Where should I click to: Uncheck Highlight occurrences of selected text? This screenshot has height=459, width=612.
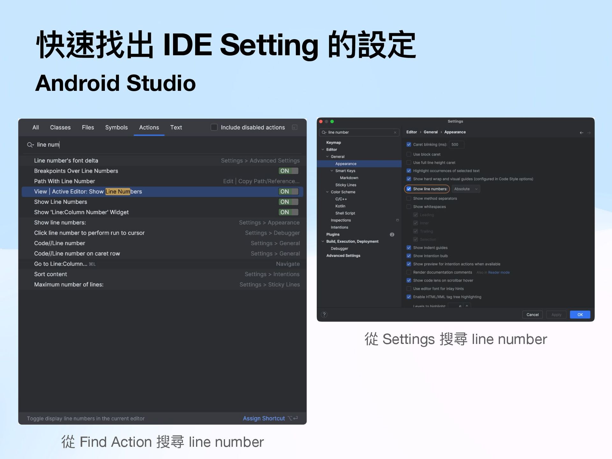click(x=409, y=171)
